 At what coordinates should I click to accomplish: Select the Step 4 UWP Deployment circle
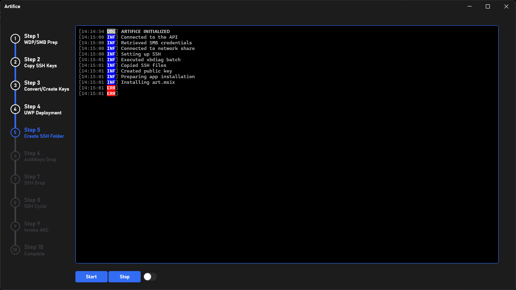[15, 109]
